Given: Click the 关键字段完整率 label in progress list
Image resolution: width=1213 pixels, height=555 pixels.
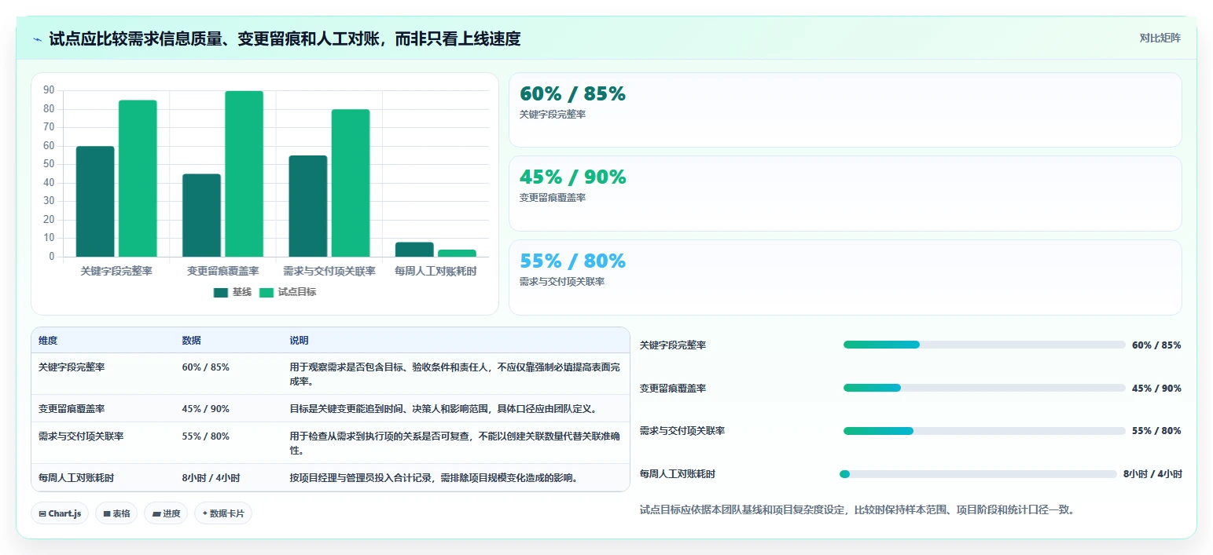Looking at the screenshot, I should click(673, 345).
